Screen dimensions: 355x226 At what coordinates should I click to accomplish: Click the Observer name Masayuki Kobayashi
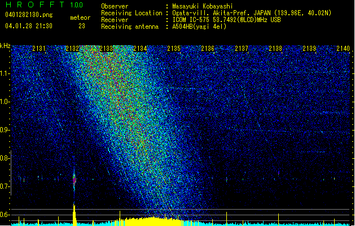point(203,6)
